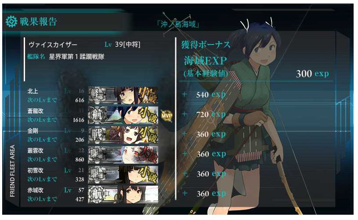Click the fleet name 星界軍第1蹂躙戦隊

(76, 57)
